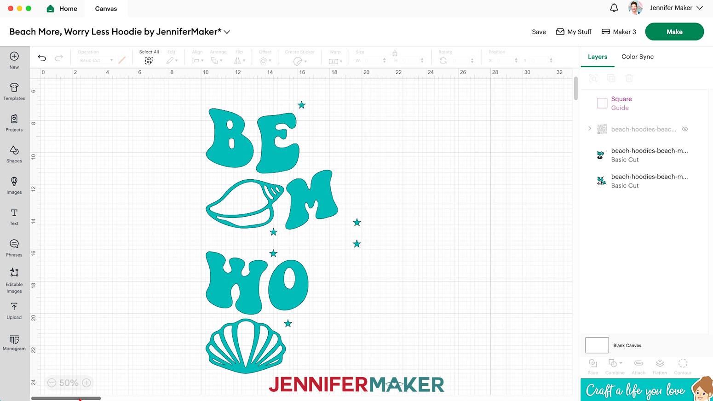Open the Templates panel
Screen dimensions: 713x401
click(x=14, y=92)
